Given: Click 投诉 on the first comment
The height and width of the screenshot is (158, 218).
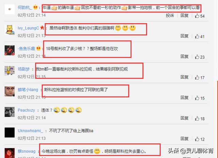Looking at the screenshot, I should 170,15.
